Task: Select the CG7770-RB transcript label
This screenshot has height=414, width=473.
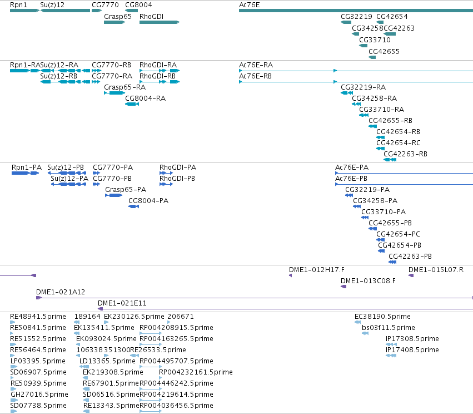Action: click(x=111, y=65)
